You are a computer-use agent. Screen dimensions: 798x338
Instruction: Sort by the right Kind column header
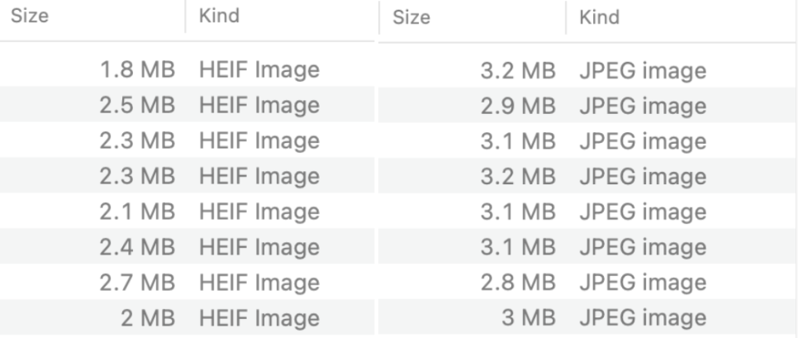pyautogui.click(x=681, y=17)
